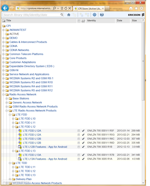150x186 pixels.
Task: Click the Ericsson logo
Action: pyautogui.click(x=136, y=15)
